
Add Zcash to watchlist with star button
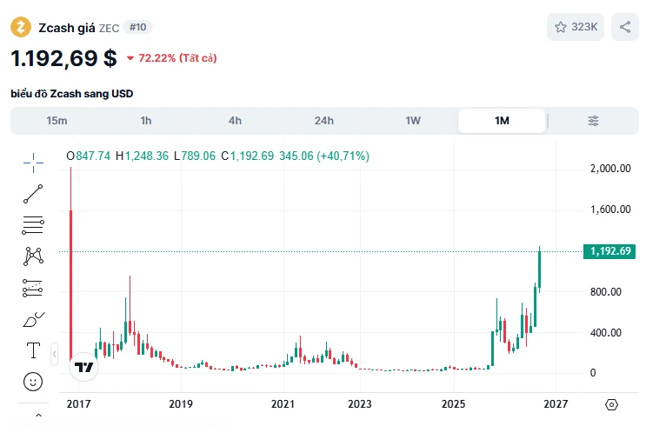tap(576, 27)
